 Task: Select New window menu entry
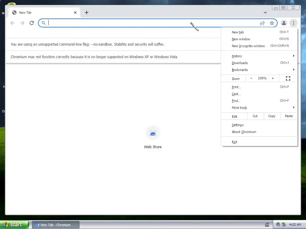(259, 39)
